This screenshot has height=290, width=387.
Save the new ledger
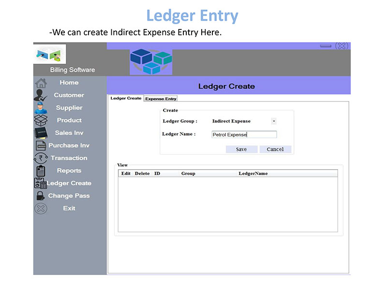pos(241,149)
